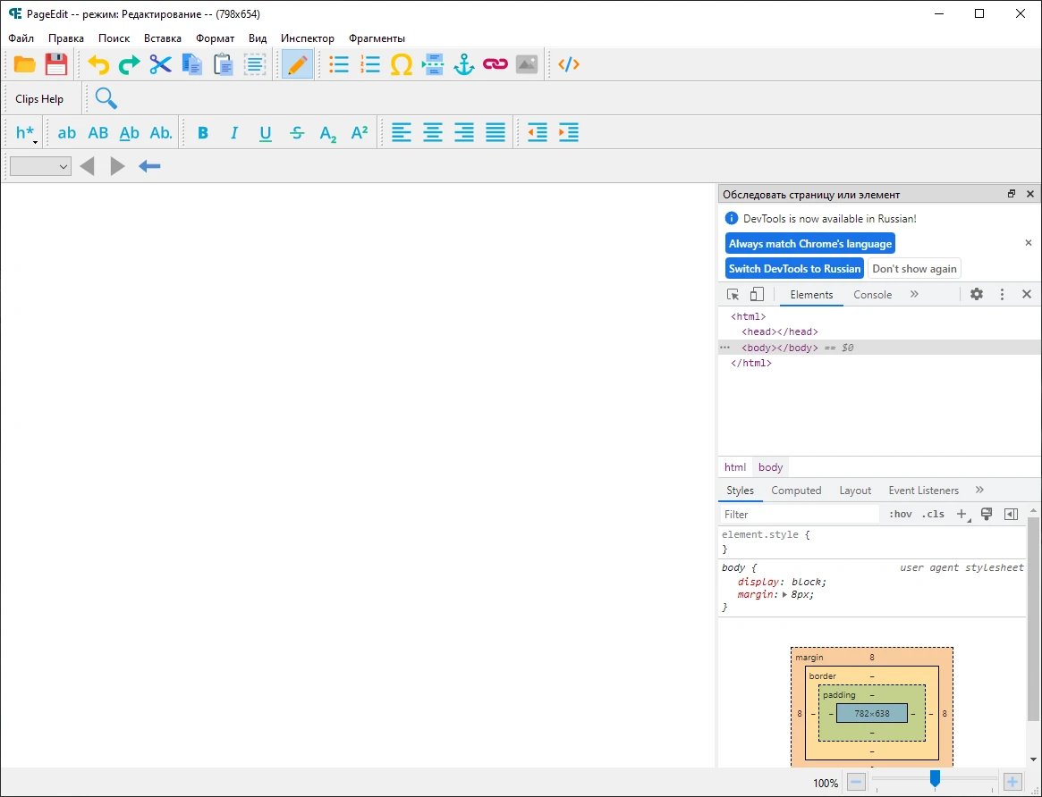Open the h* heading dropdown

click(x=26, y=133)
